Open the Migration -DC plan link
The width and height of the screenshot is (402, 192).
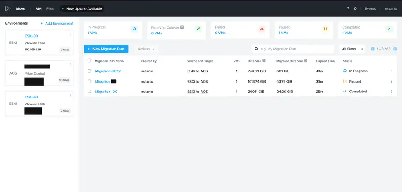106,92
